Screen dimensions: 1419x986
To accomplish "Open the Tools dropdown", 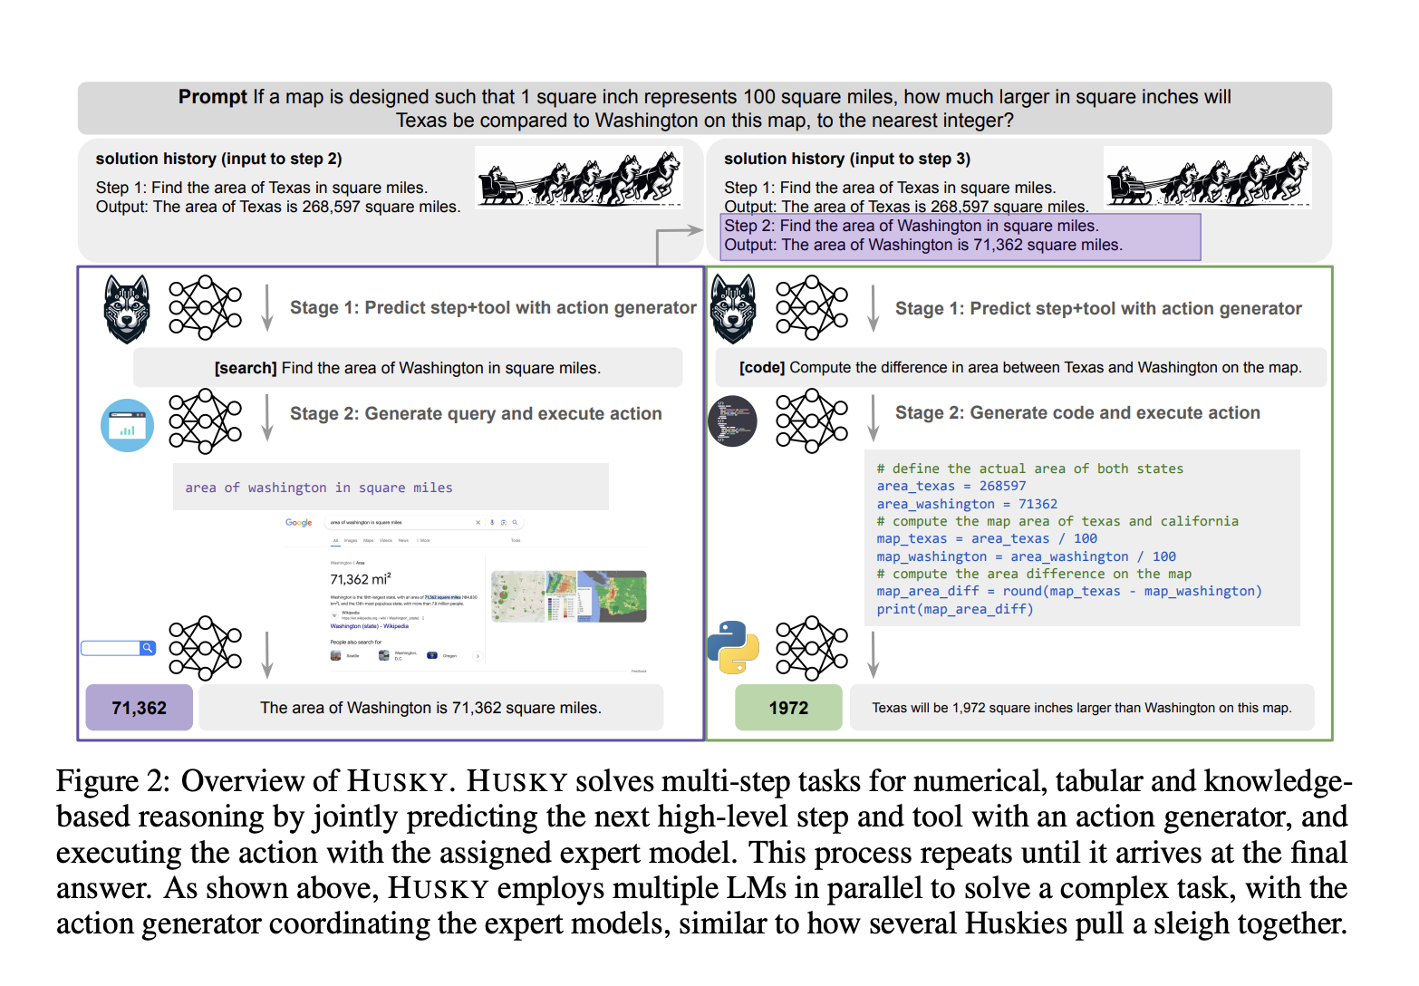I will click(x=515, y=540).
